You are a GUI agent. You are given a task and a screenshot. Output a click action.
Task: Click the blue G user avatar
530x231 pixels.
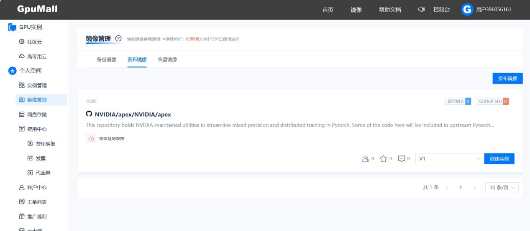tap(467, 10)
